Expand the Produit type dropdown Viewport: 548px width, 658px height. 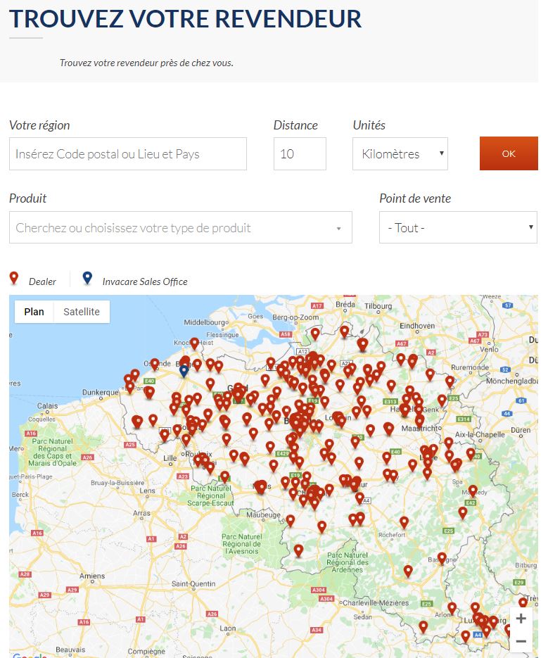click(180, 228)
